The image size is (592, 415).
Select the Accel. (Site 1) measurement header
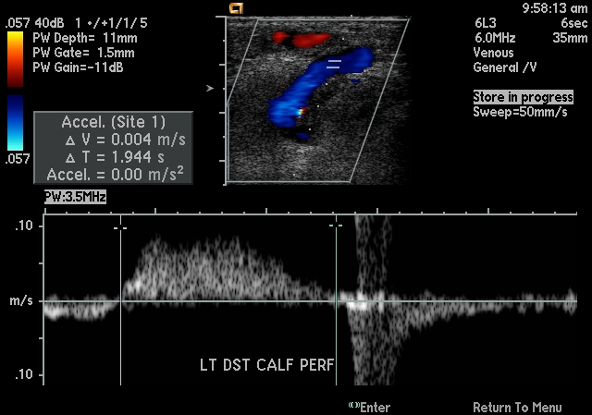113,122
